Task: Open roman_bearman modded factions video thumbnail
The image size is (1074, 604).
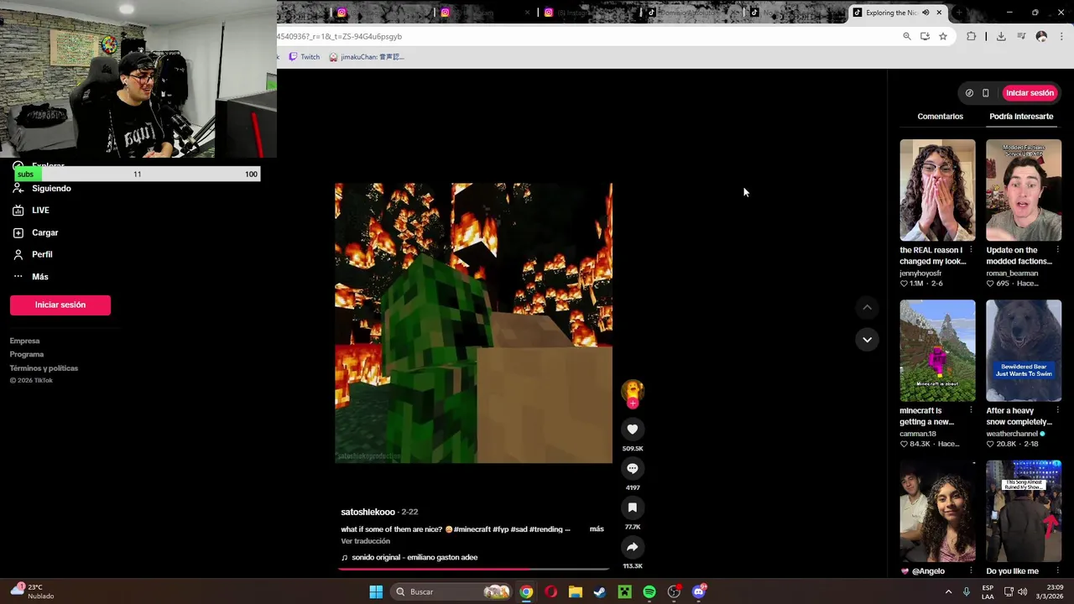Action: pyautogui.click(x=1024, y=190)
